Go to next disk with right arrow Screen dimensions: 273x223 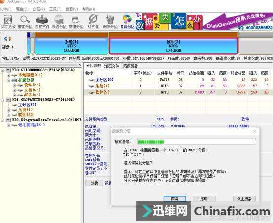(x=10, y=38)
